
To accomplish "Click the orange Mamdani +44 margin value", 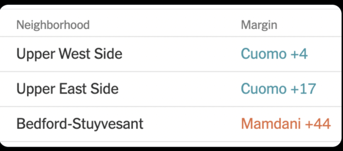I will (x=286, y=124).
